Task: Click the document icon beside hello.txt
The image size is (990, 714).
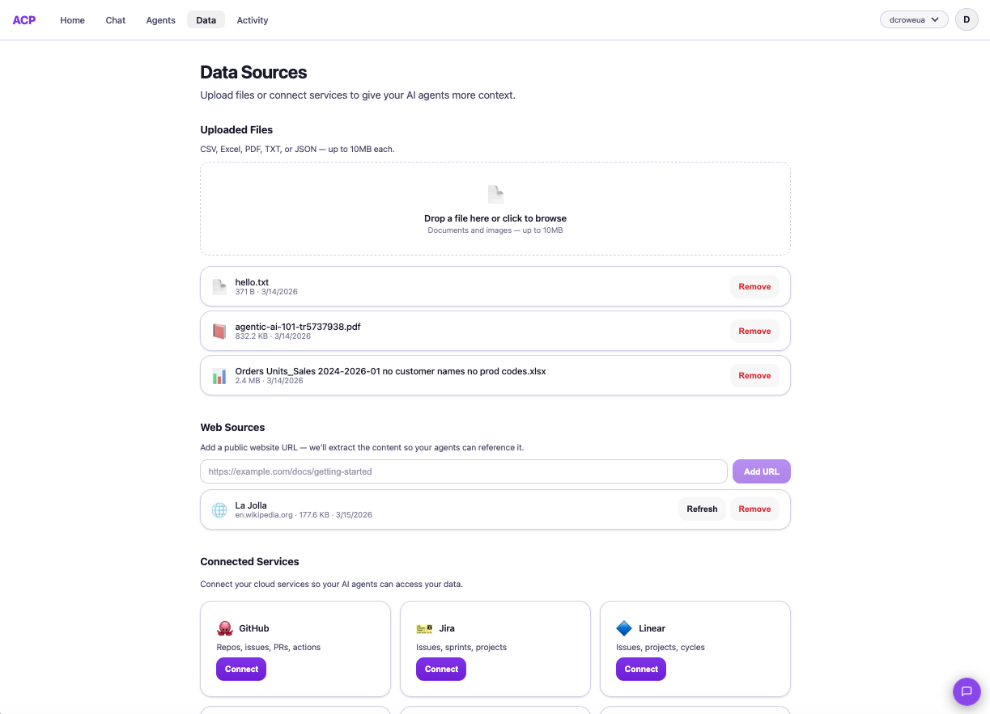Action: point(219,286)
